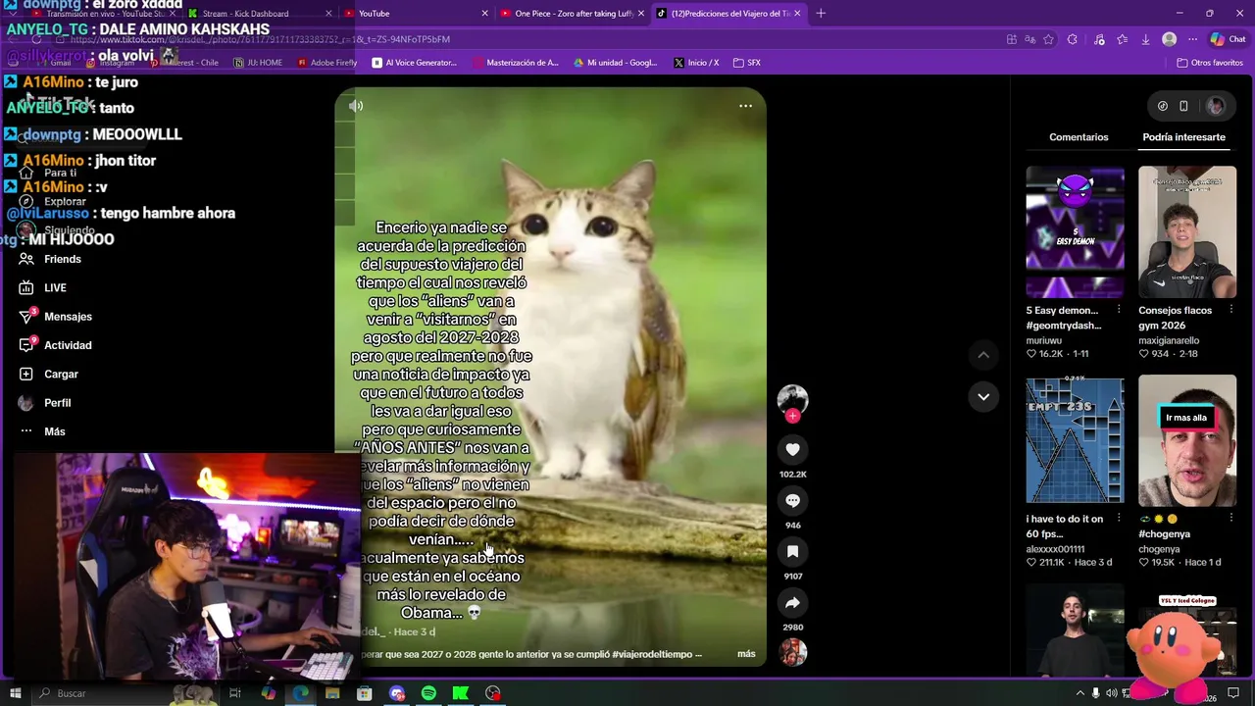Image resolution: width=1255 pixels, height=706 pixels.
Task: Open the "i have to do it on 60 fps" thumbnail
Action: [x=1075, y=439]
